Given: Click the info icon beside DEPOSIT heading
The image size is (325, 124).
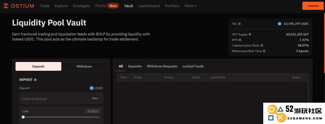Looking at the screenshot, I should pyautogui.click(x=35, y=80).
